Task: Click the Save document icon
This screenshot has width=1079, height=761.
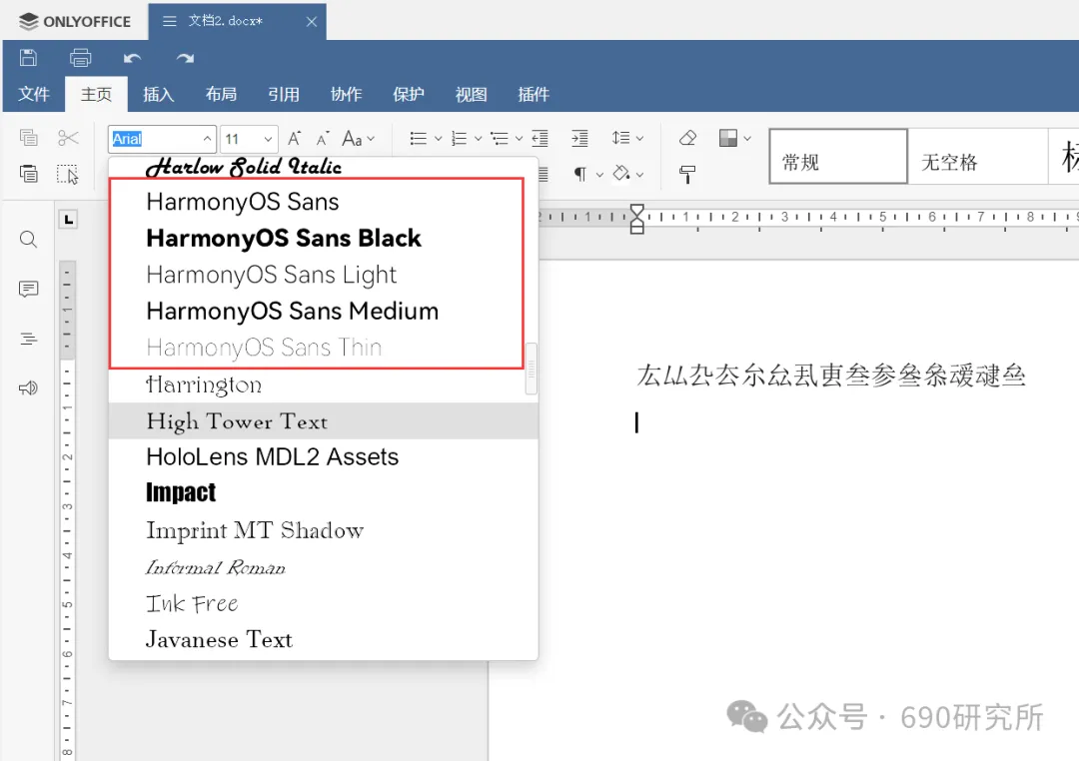Action: (x=28, y=58)
